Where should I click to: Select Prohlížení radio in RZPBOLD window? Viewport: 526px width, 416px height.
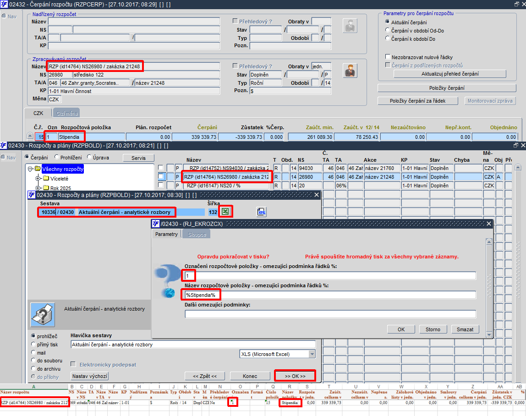click(57, 157)
